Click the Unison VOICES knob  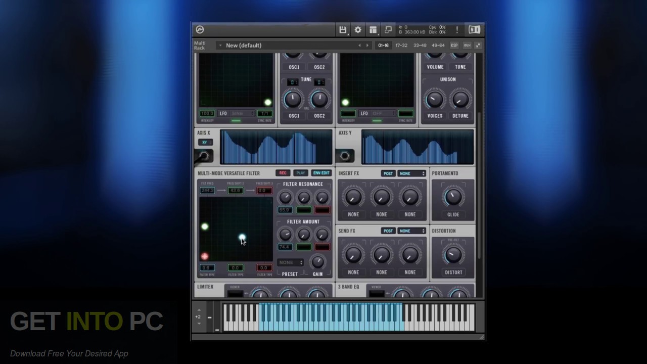(x=434, y=99)
